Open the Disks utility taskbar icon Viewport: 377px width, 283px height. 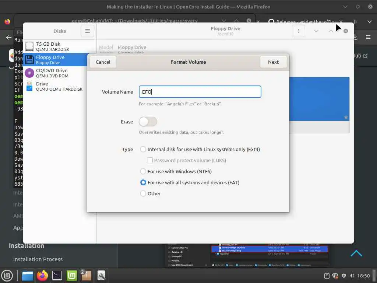pyautogui.click(x=101, y=276)
